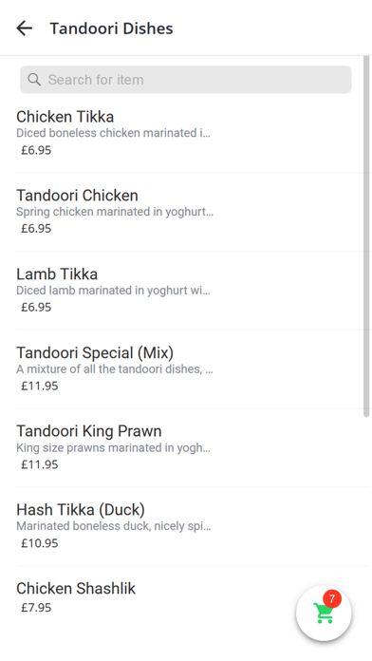Click the vertical scrollbar thumb
Image resolution: width=372 pixels, height=661 pixels.
point(366,236)
